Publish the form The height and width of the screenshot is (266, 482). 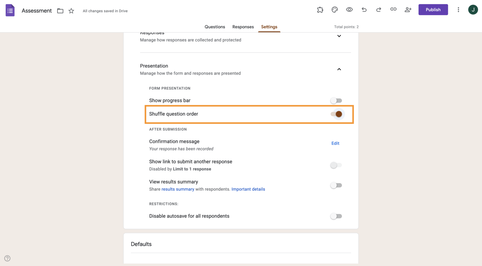[433, 9]
